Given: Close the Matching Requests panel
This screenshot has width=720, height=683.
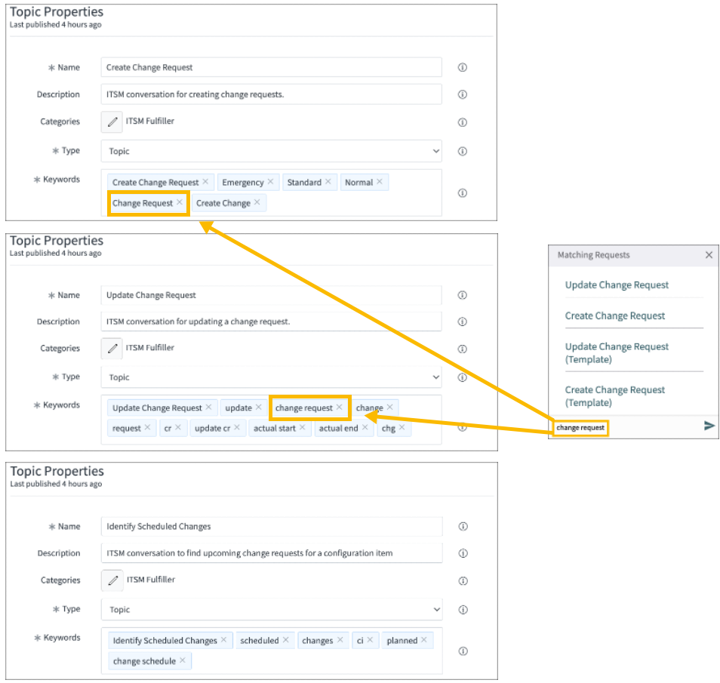Looking at the screenshot, I should 708,254.
